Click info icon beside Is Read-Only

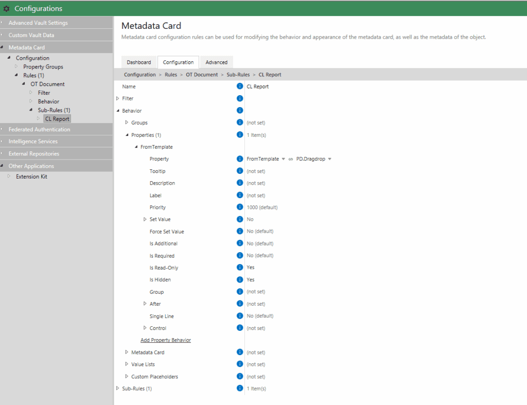click(240, 268)
